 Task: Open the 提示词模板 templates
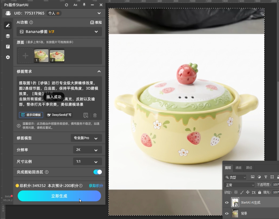pyautogui.click(x=31, y=115)
